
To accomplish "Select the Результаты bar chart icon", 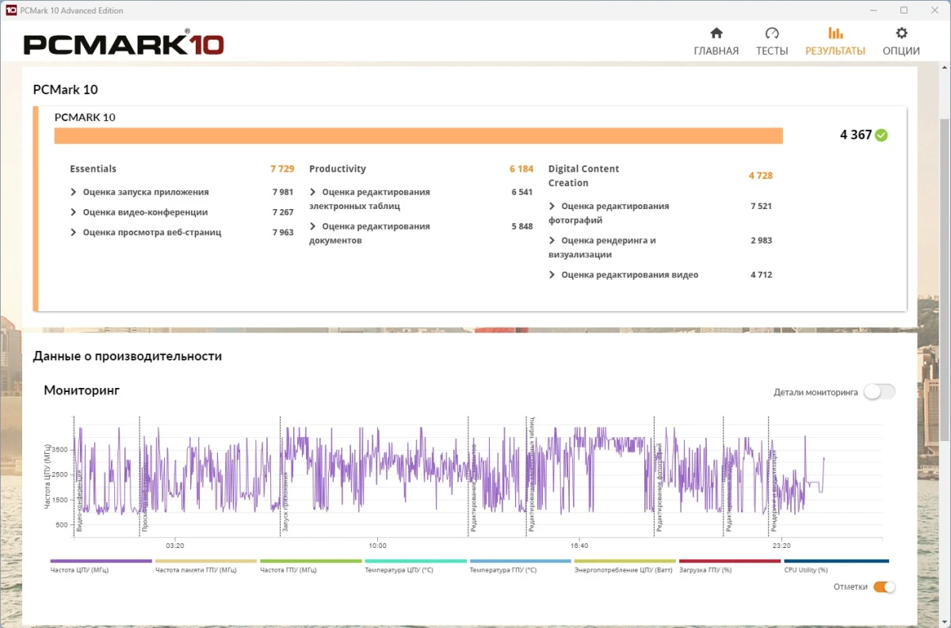I will (x=835, y=33).
